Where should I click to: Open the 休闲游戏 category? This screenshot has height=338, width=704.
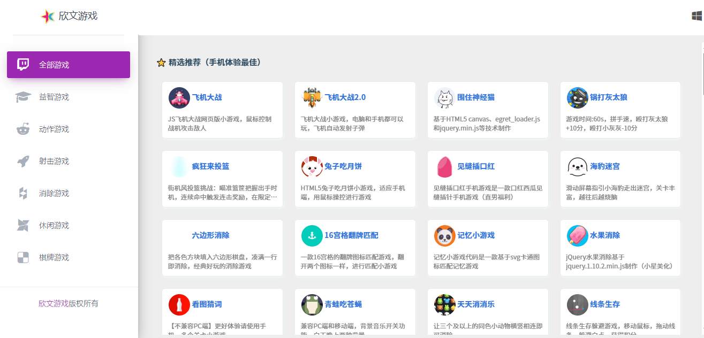tap(69, 225)
